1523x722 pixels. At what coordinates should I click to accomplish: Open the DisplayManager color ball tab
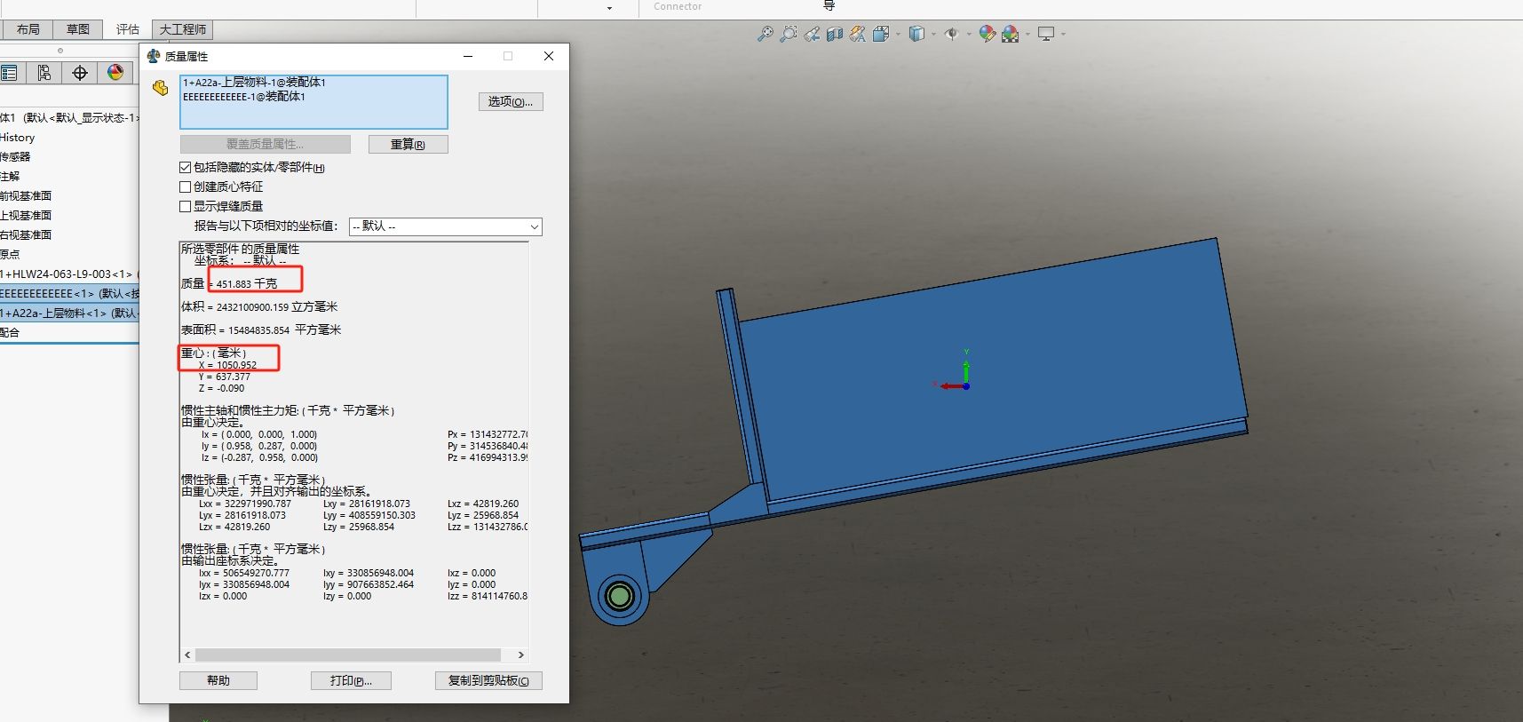point(115,73)
